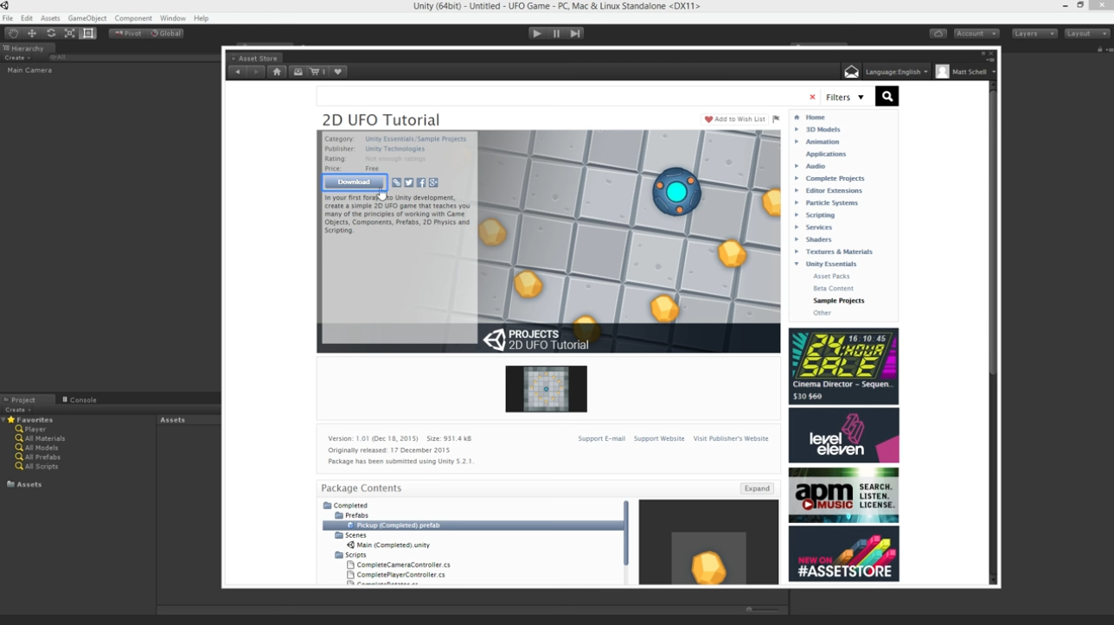The height and width of the screenshot is (625, 1114).
Task: Open the Matt Schell user menu
Action: tap(965, 72)
